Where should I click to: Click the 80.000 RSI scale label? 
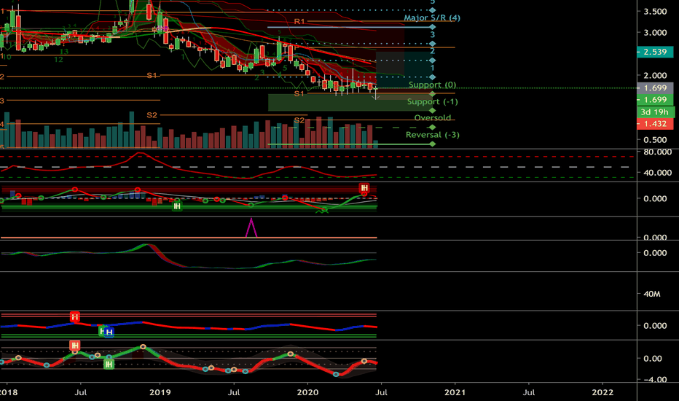coord(657,152)
